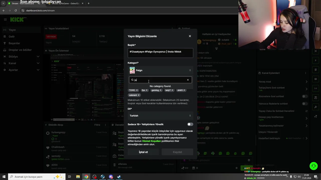This screenshot has height=180, width=321.
Task: Click Filtre in Etkinlik Akışı panel
Action: (x=97, y=125)
